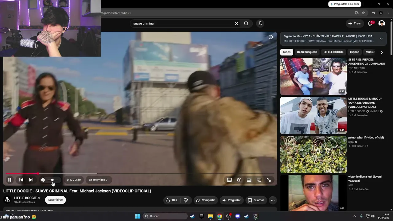Start voice search with the microphone
This screenshot has height=221, width=393.
[260, 24]
